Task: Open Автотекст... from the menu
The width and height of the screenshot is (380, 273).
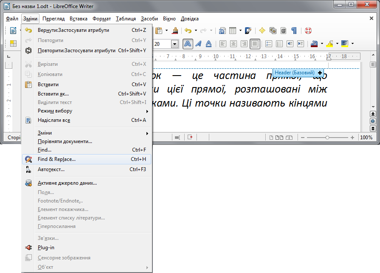Action: 87,169
